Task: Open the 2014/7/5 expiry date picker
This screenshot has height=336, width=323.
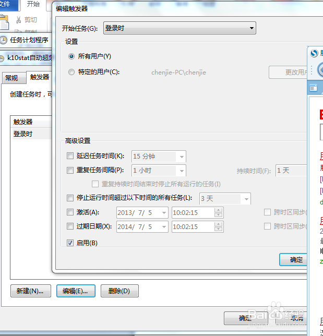Action: point(142,227)
